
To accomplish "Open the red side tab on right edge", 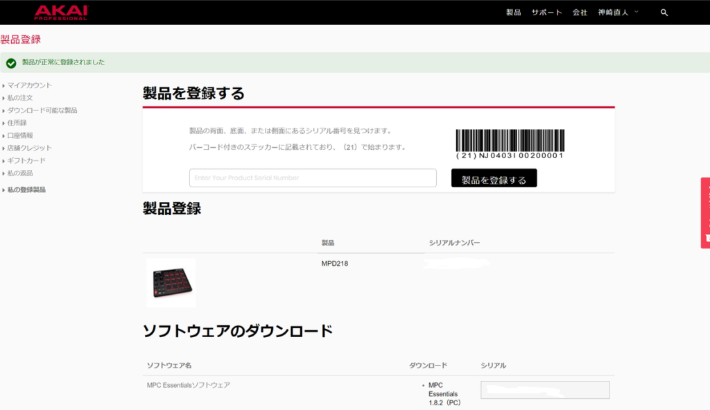I will pyautogui.click(x=705, y=213).
